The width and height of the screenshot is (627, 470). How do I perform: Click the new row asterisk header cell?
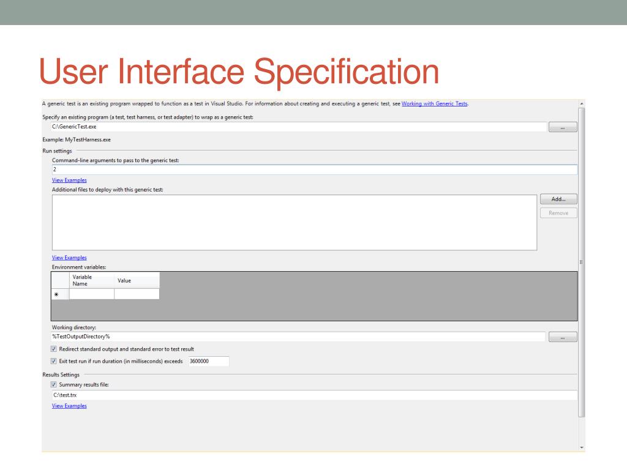[61, 294]
